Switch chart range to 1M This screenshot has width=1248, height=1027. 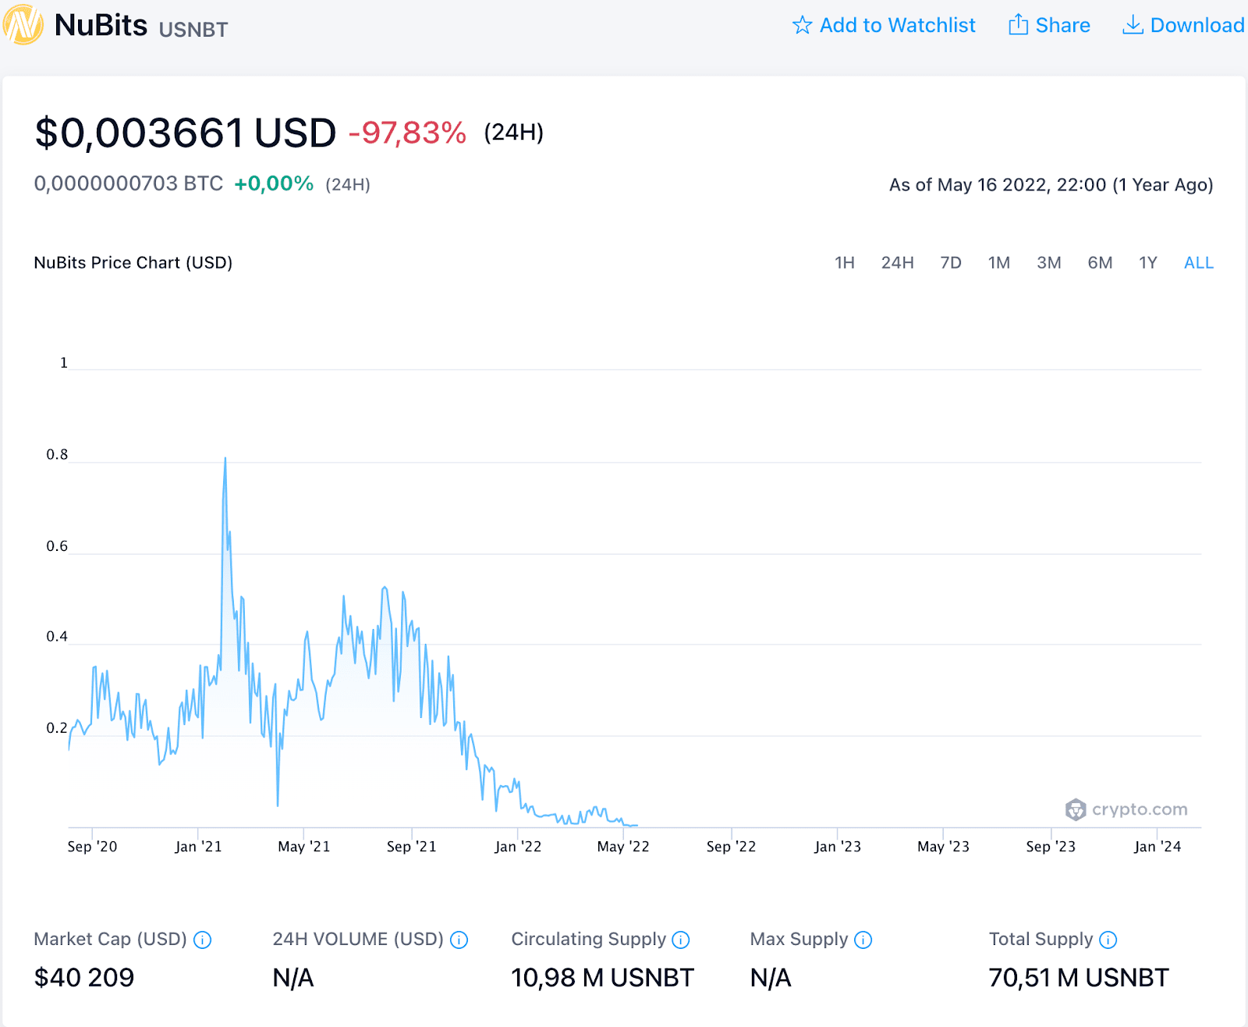click(x=999, y=263)
